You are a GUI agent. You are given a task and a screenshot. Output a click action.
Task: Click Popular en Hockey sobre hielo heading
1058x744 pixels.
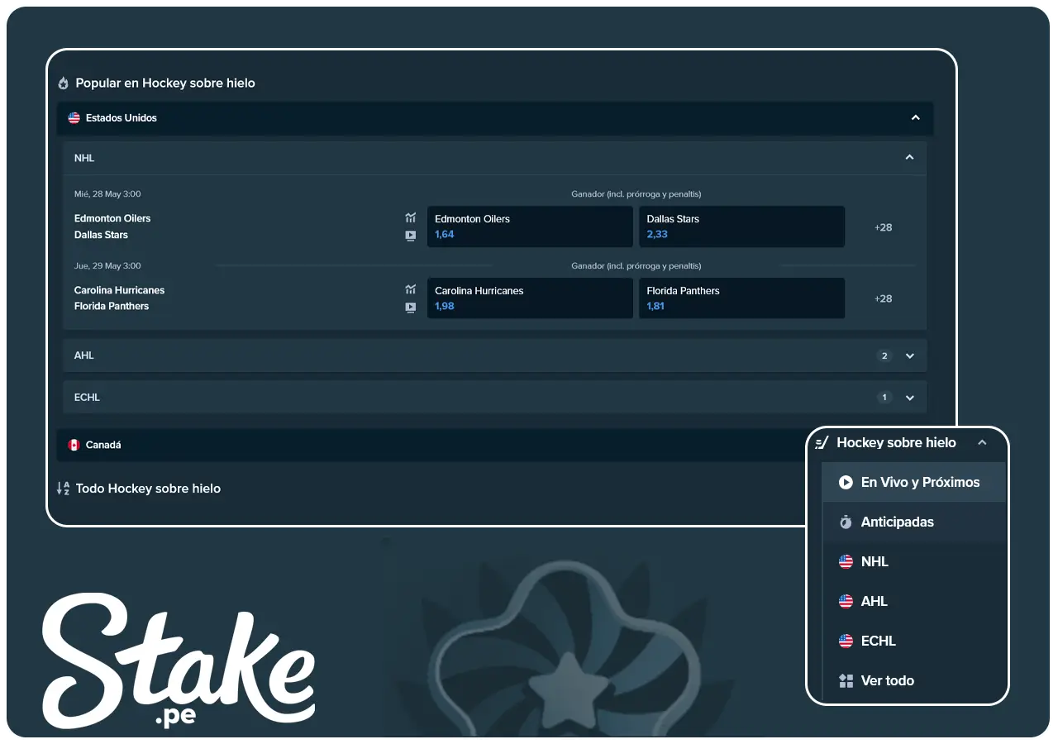point(165,83)
